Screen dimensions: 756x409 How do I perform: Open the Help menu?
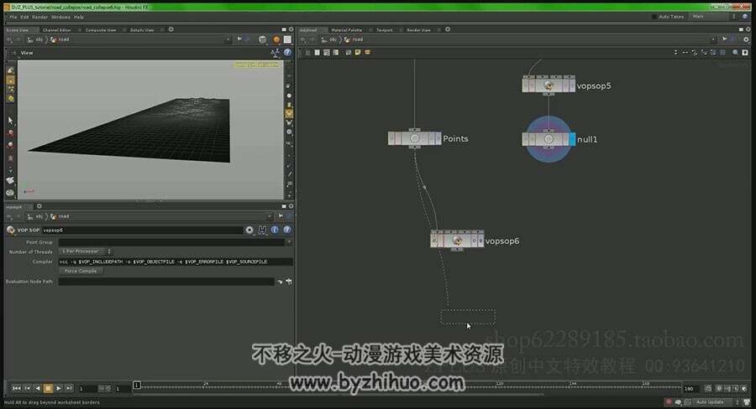(x=79, y=17)
